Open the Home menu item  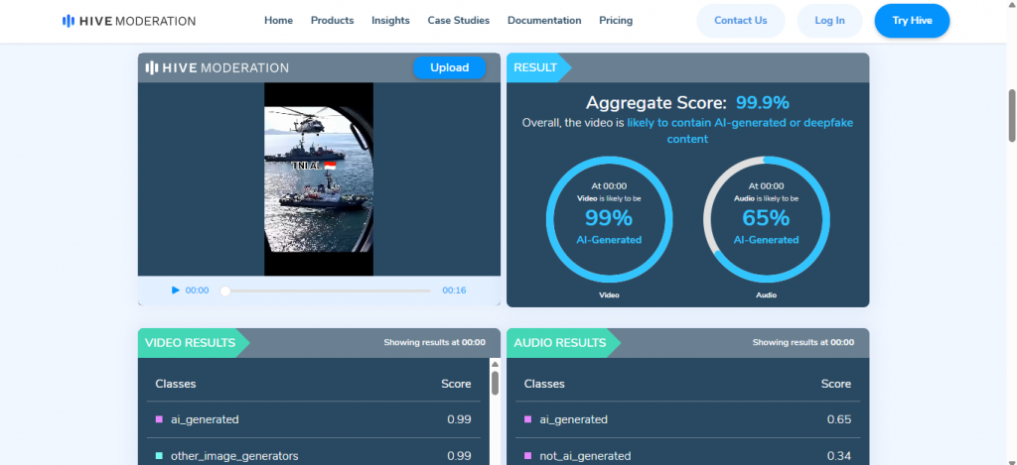point(278,21)
